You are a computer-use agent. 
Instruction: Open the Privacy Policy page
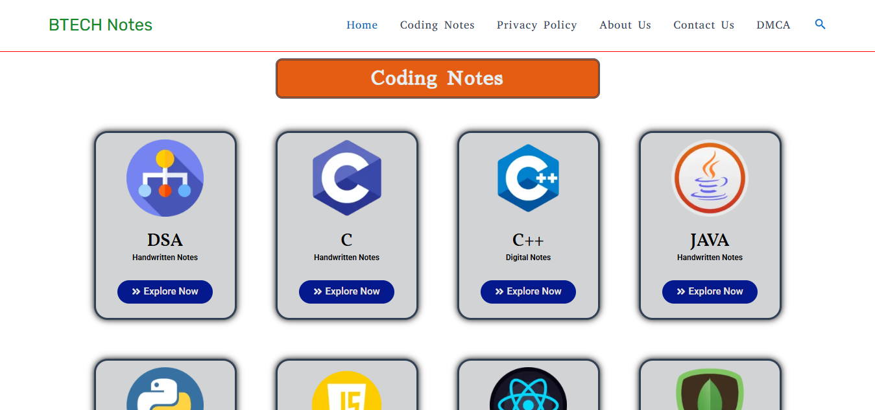(536, 25)
